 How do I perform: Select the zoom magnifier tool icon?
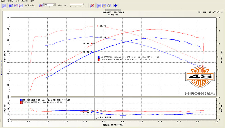[x=99, y=5]
